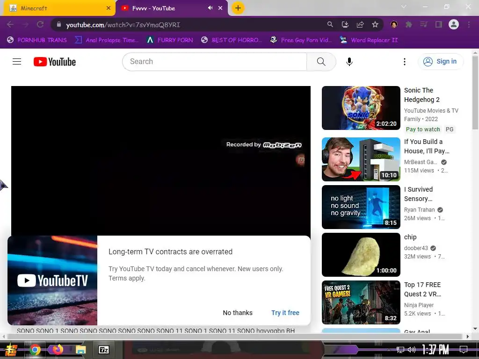Open the avatar extension icon
The image size is (479, 359).
pyautogui.click(x=394, y=24)
